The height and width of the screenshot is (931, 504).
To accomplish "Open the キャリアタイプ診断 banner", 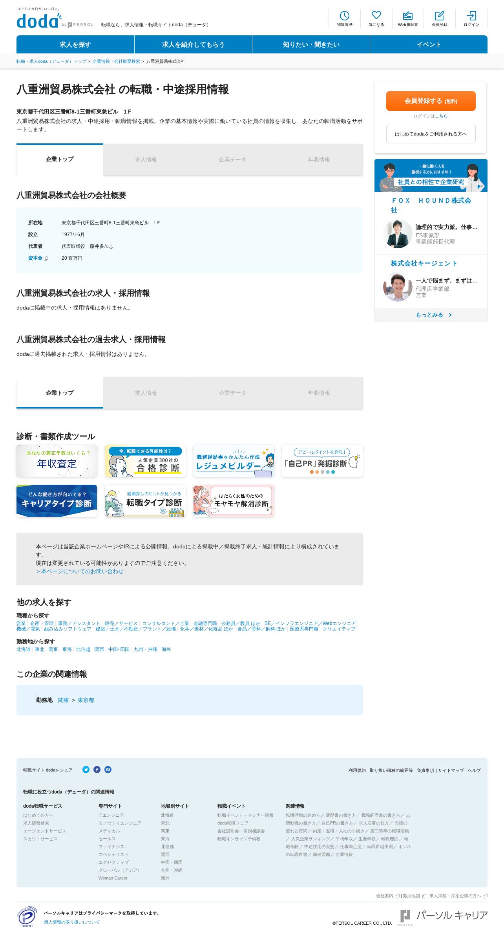I will (57, 501).
